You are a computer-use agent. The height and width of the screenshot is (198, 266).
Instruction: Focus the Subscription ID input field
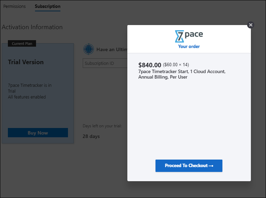[x=105, y=63]
